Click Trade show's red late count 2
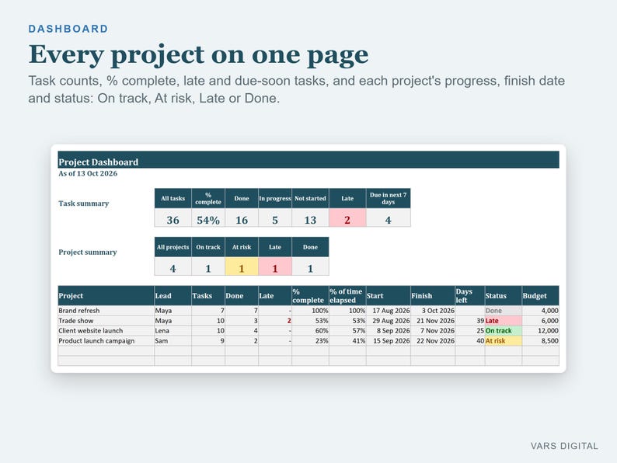Viewport: 617px width, 463px height. coord(275,321)
